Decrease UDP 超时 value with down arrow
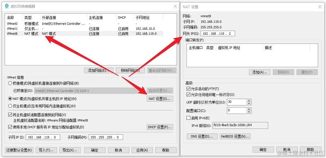Viewport: 326px width, 158px height. tap(249, 103)
